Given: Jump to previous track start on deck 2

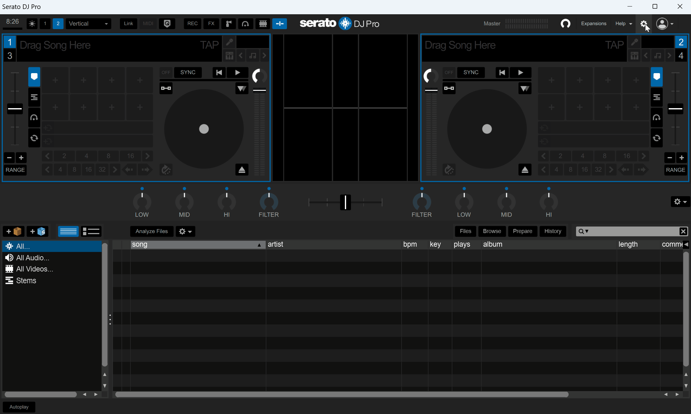Looking at the screenshot, I should pos(502,73).
